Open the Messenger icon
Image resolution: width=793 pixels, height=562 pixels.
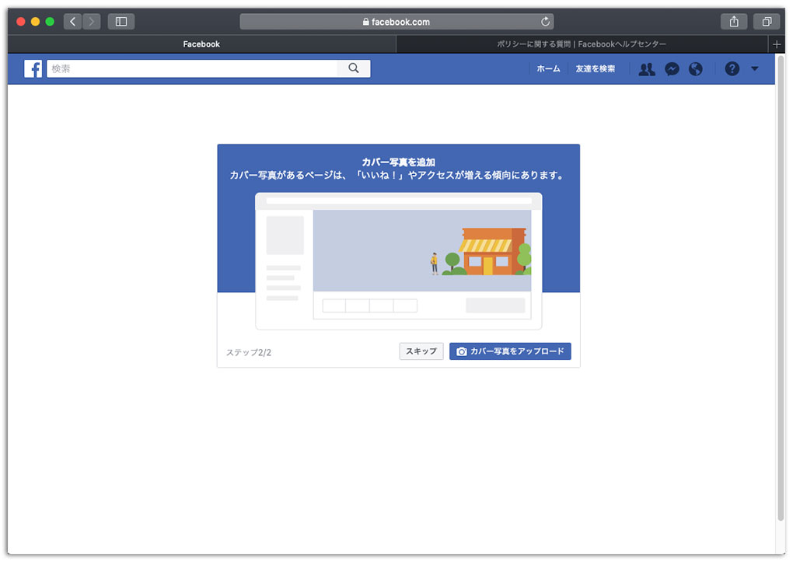coord(671,69)
